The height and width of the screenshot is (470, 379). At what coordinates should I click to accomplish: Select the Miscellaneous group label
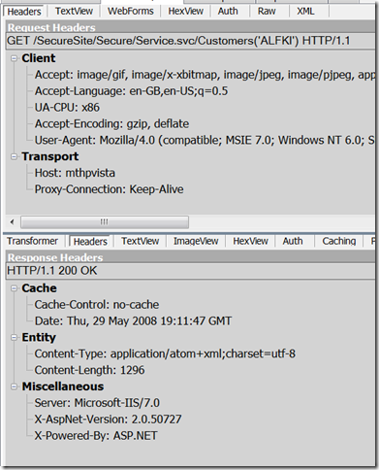tap(63, 386)
